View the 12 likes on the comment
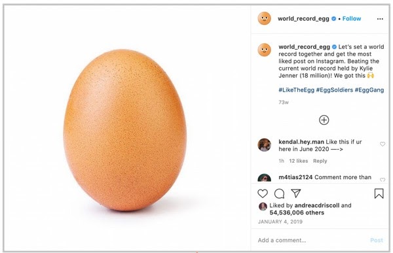The image size is (393, 253). tap(298, 161)
